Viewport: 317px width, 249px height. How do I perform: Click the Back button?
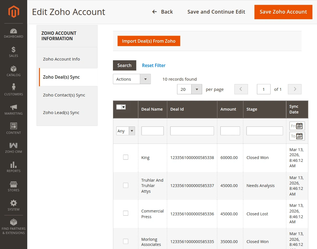coord(162,12)
